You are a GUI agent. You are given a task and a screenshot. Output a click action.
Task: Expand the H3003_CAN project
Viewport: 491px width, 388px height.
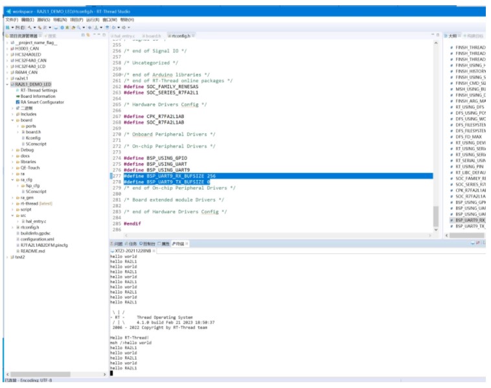7,49
